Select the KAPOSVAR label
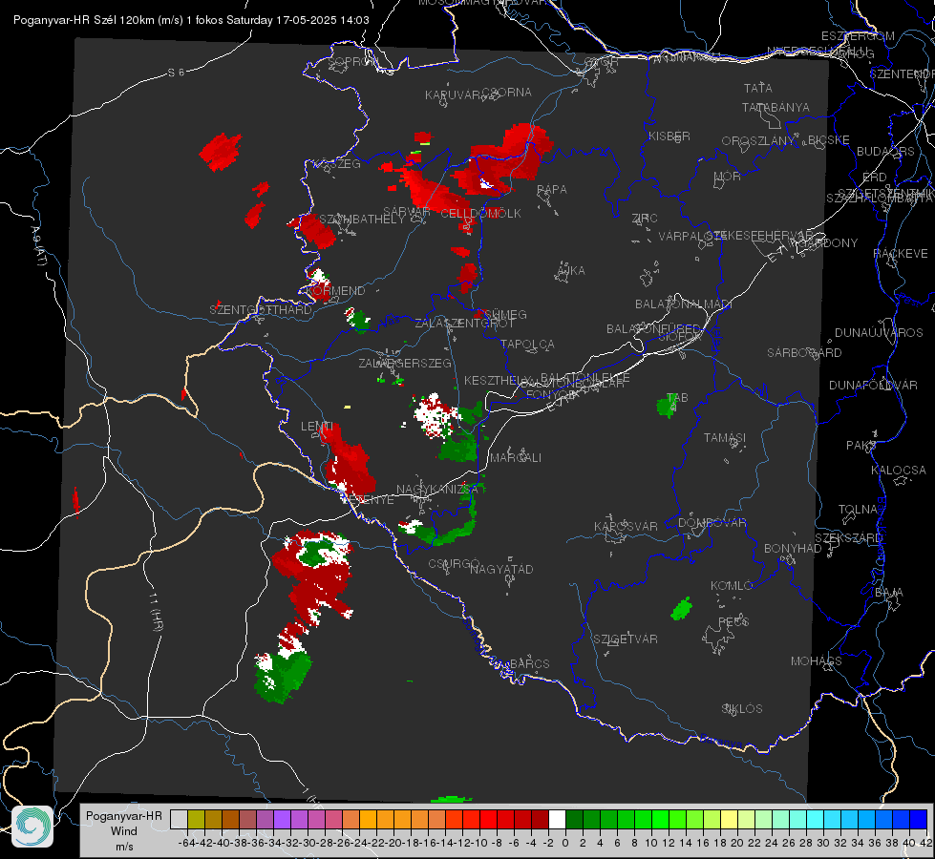This screenshot has width=935, height=859. (x=626, y=526)
